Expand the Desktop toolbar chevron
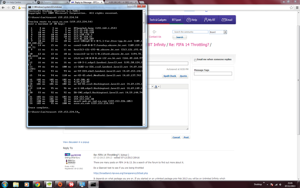 [264, 183]
